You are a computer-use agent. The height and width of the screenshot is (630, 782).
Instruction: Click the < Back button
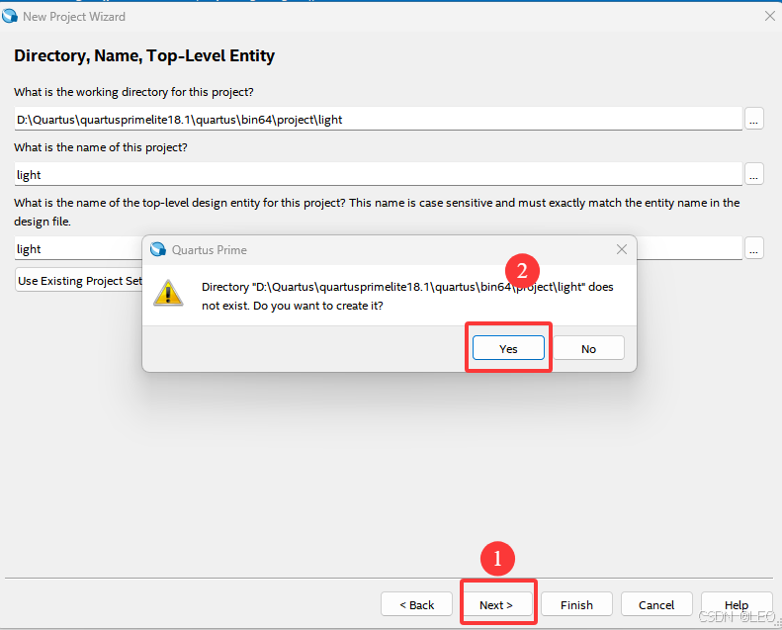point(416,604)
